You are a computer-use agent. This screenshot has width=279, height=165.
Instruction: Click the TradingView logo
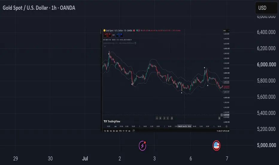(112, 121)
